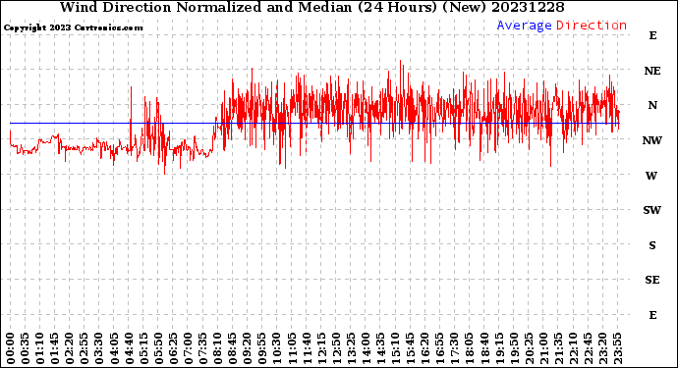Click the 22:45 time label
This screenshot has height=368, width=678.
pos(588,348)
